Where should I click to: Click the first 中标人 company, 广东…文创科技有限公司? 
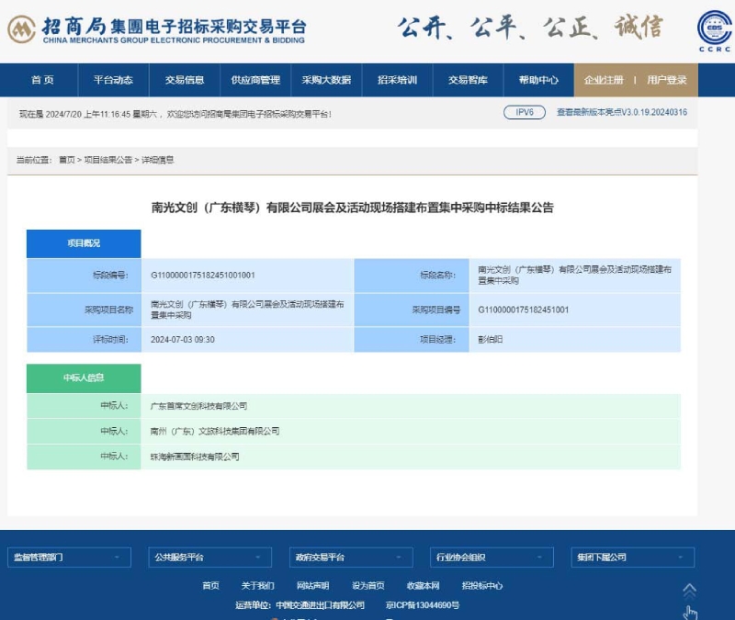coord(198,406)
